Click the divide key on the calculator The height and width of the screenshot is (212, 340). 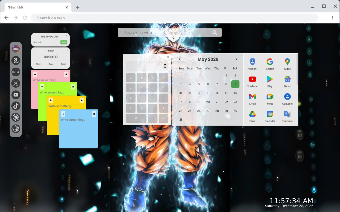(163, 78)
